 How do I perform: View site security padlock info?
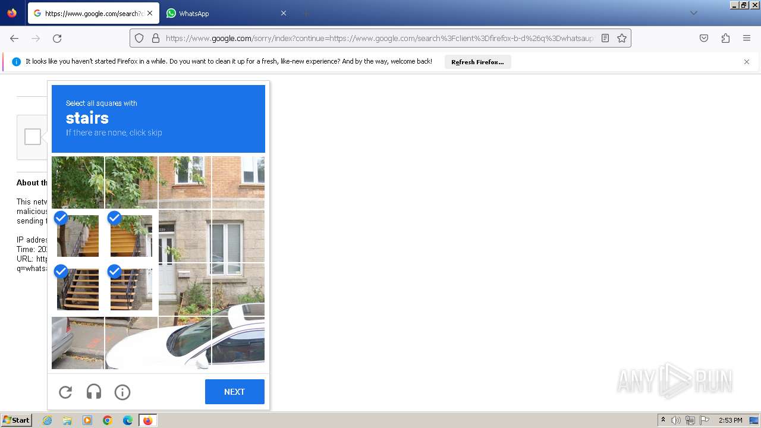[156, 38]
